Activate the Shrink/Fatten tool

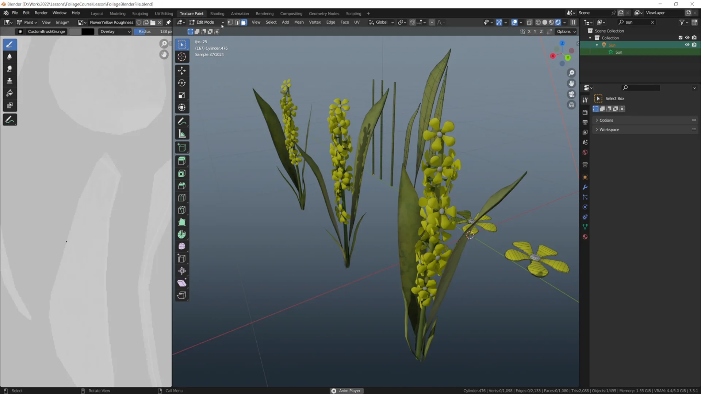coord(182,271)
